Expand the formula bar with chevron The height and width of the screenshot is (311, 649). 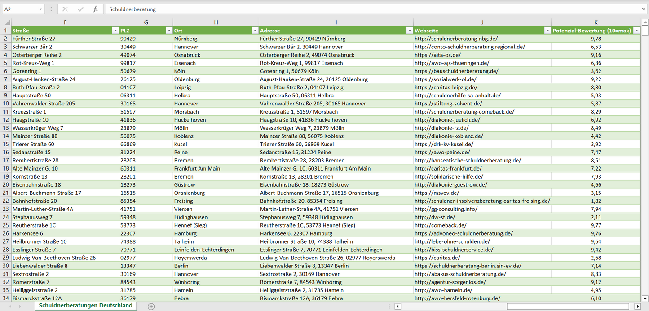pos(644,9)
